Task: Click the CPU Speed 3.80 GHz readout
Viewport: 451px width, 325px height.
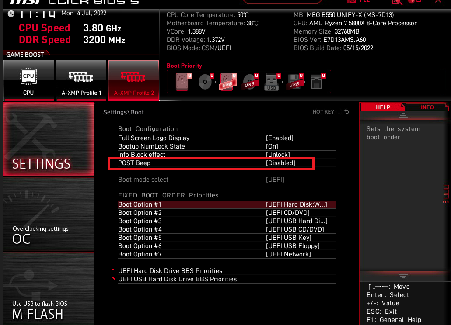Action: click(x=70, y=28)
